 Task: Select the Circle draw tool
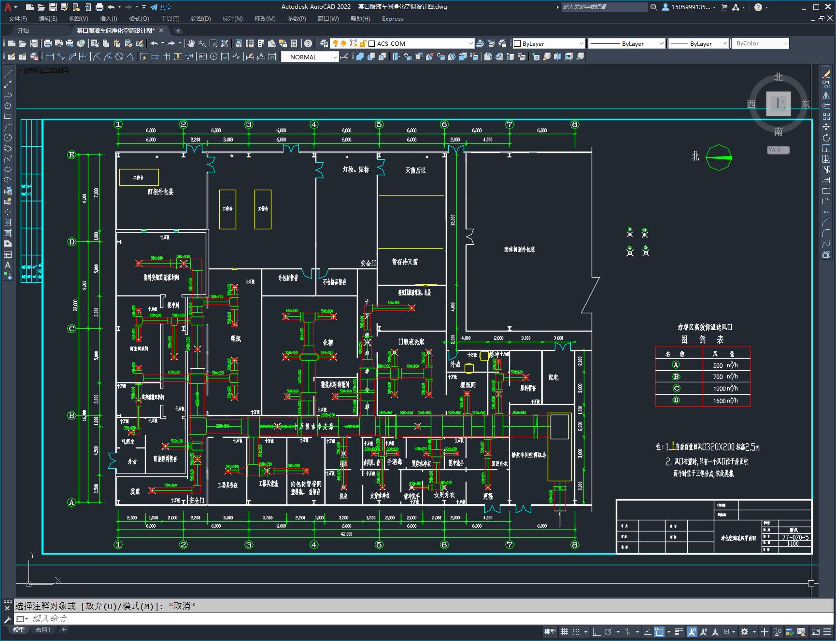pos(7,138)
